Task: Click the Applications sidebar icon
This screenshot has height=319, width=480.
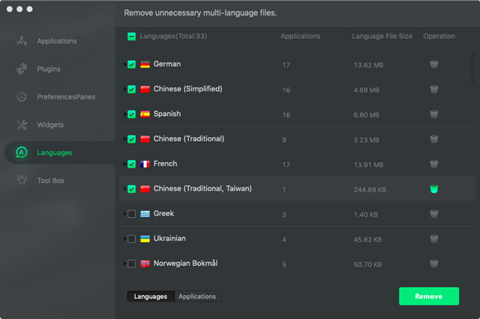Action: pos(22,41)
